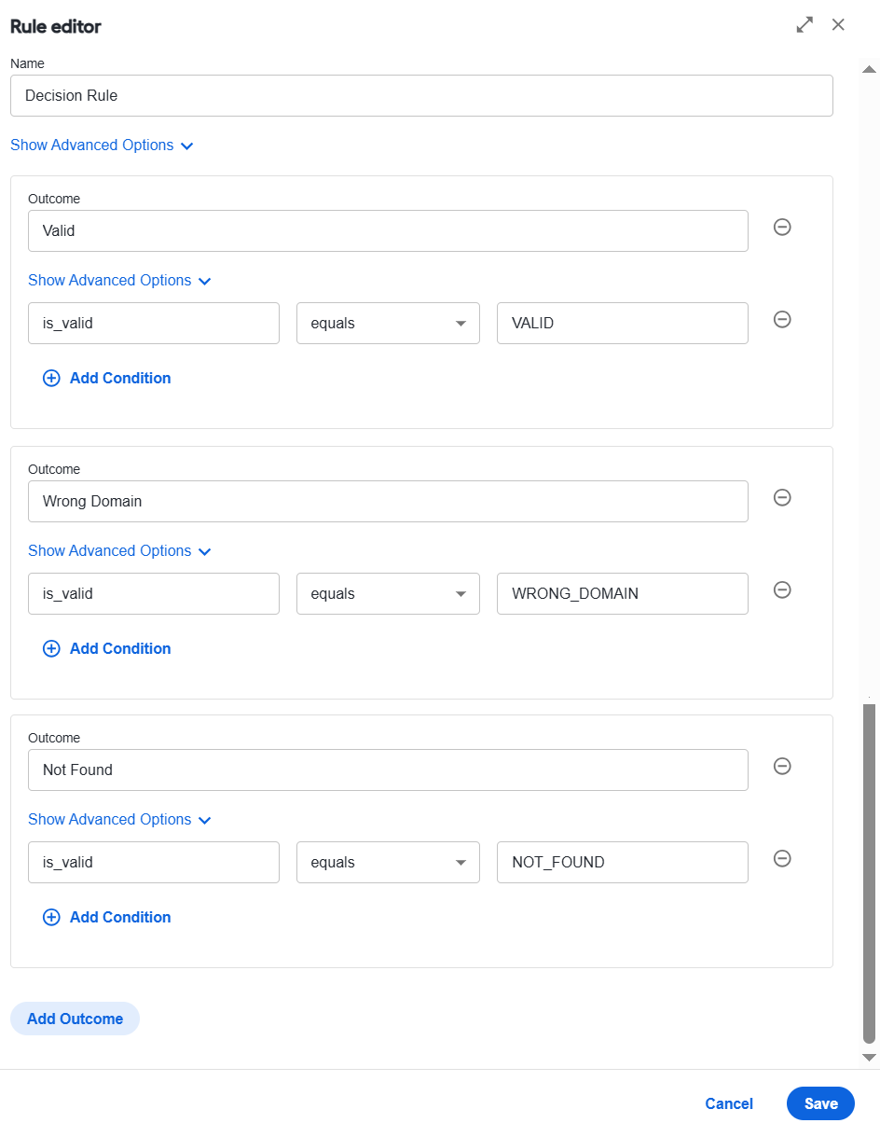Open the equals operator dropdown for VALID

tap(388, 323)
